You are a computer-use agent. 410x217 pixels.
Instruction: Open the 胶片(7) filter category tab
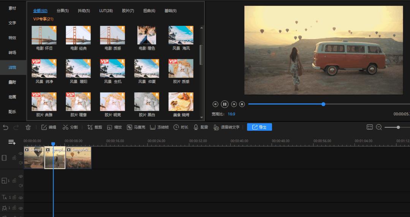tap(128, 11)
